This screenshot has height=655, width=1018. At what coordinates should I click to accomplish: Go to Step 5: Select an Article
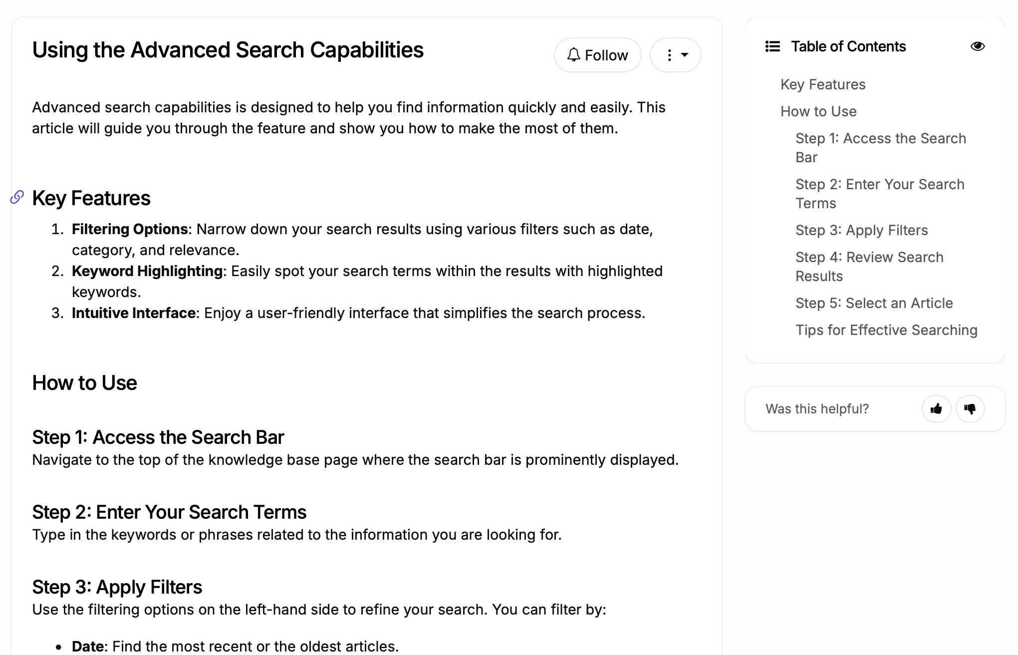tap(874, 303)
